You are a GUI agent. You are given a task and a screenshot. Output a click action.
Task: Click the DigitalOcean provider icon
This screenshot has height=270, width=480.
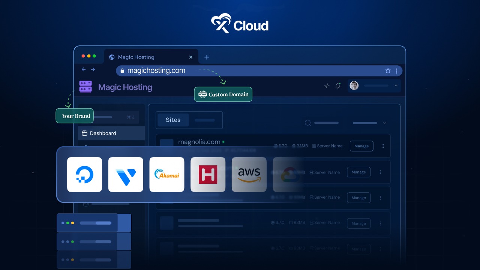84,174
